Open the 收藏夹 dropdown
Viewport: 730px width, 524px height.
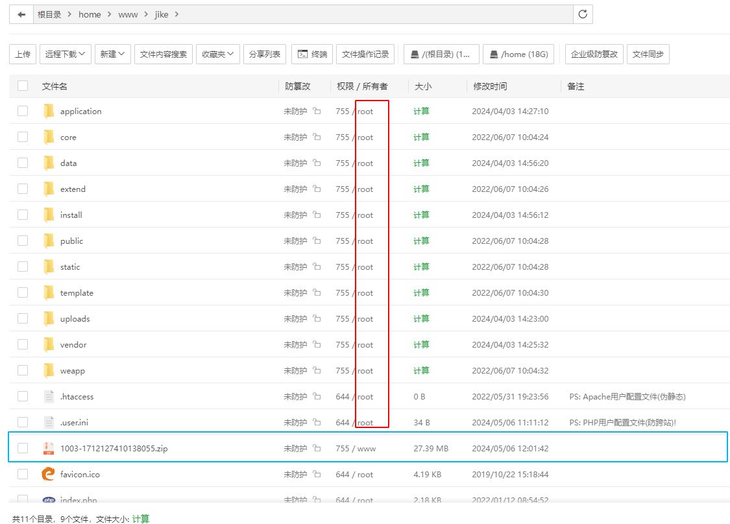pyautogui.click(x=218, y=54)
